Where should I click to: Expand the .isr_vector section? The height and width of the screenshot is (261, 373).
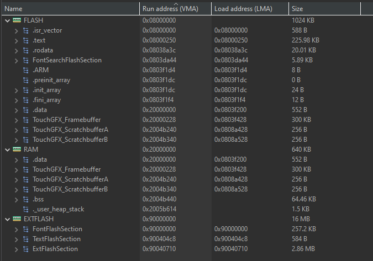(x=16, y=31)
